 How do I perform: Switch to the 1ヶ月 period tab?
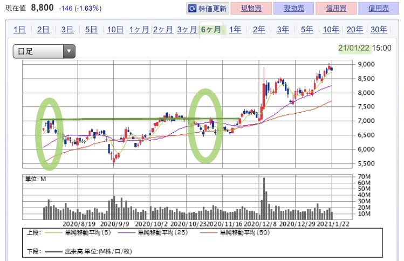(139, 30)
